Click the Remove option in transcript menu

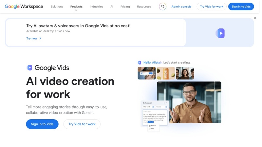[152, 126]
